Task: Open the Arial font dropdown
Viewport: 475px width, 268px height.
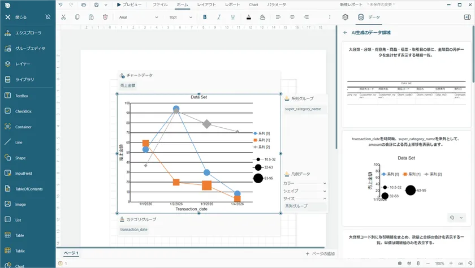Action: pyautogui.click(x=138, y=18)
